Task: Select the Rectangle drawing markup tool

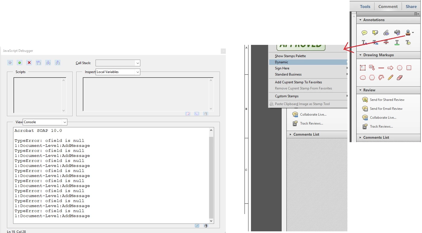Action: (409, 68)
